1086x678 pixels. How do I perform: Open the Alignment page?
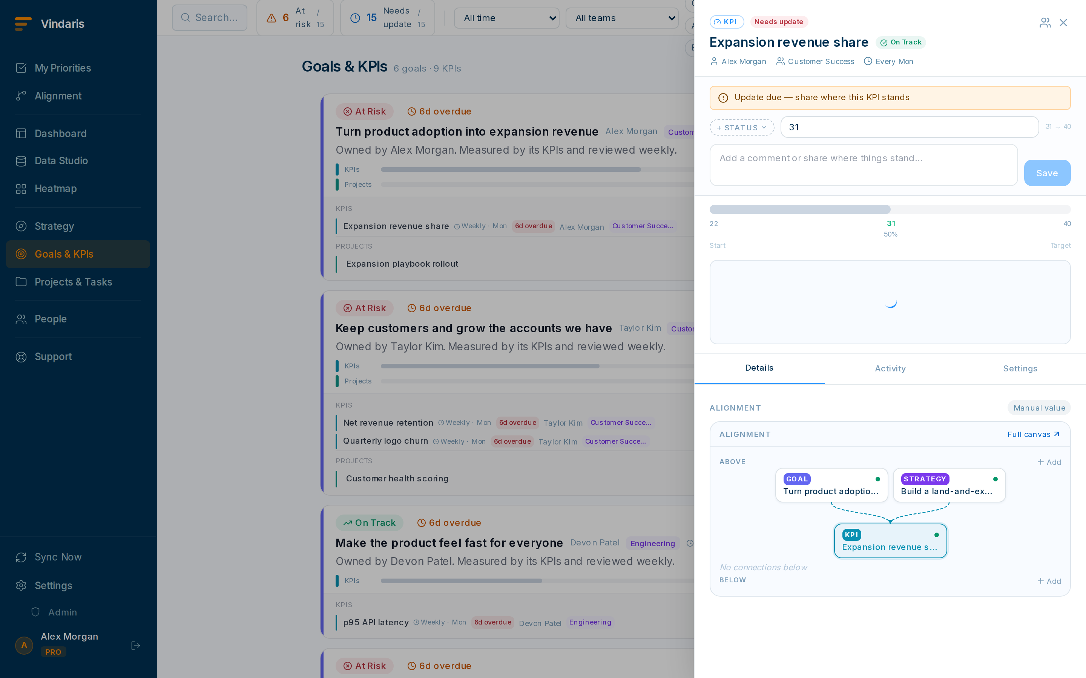78,96
